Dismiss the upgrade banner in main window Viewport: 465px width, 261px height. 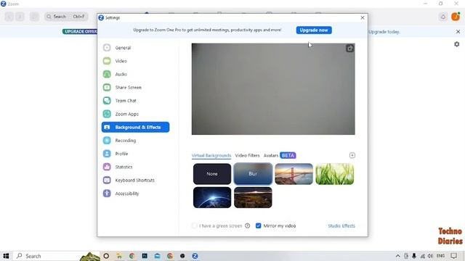pos(458,32)
